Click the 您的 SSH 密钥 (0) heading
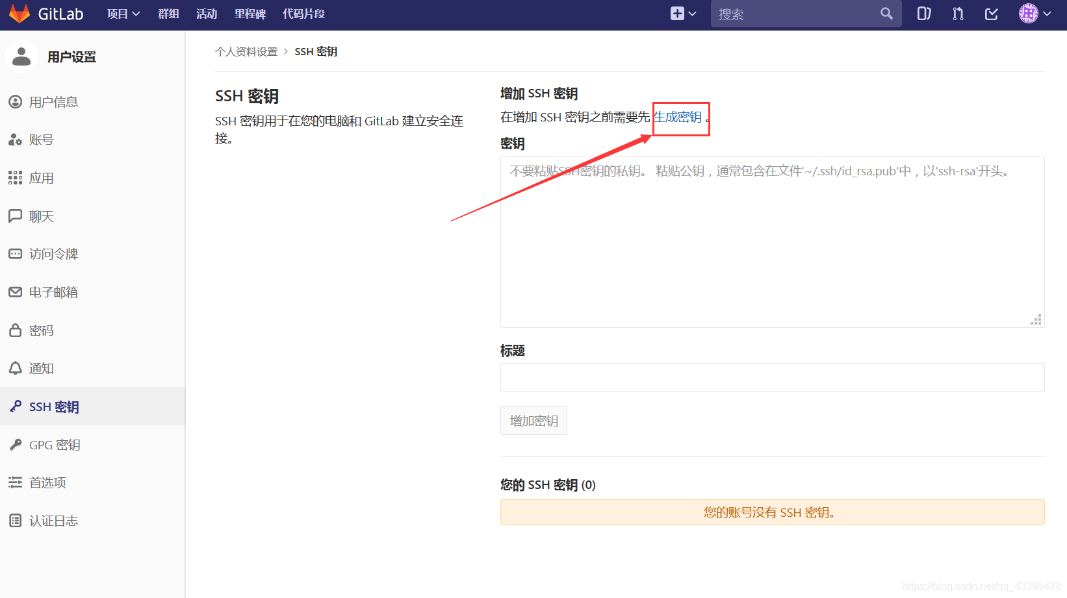The image size is (1067, 598). (x=548, y=485)
